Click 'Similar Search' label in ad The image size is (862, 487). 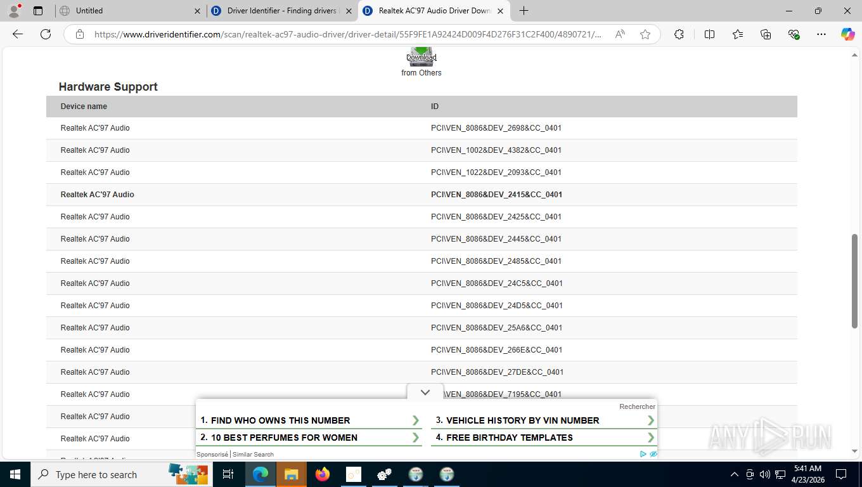point(253,455)
